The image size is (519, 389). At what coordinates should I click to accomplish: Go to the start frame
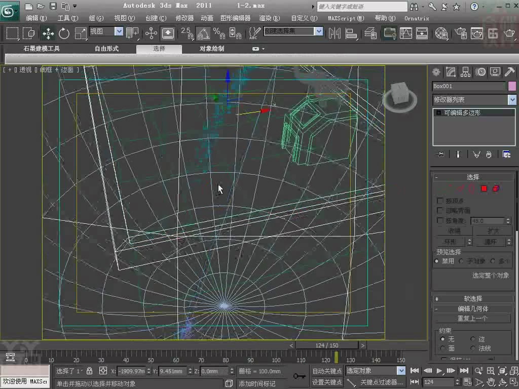coord(415,371)
